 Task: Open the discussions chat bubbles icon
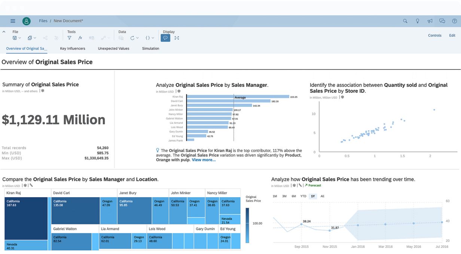click(x=442, y=21)
